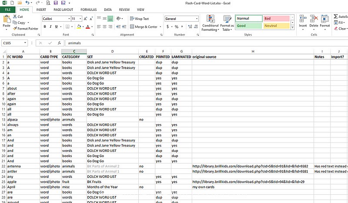Click the Clear button
Screen dimensions: 348x203
click(341, 29)
